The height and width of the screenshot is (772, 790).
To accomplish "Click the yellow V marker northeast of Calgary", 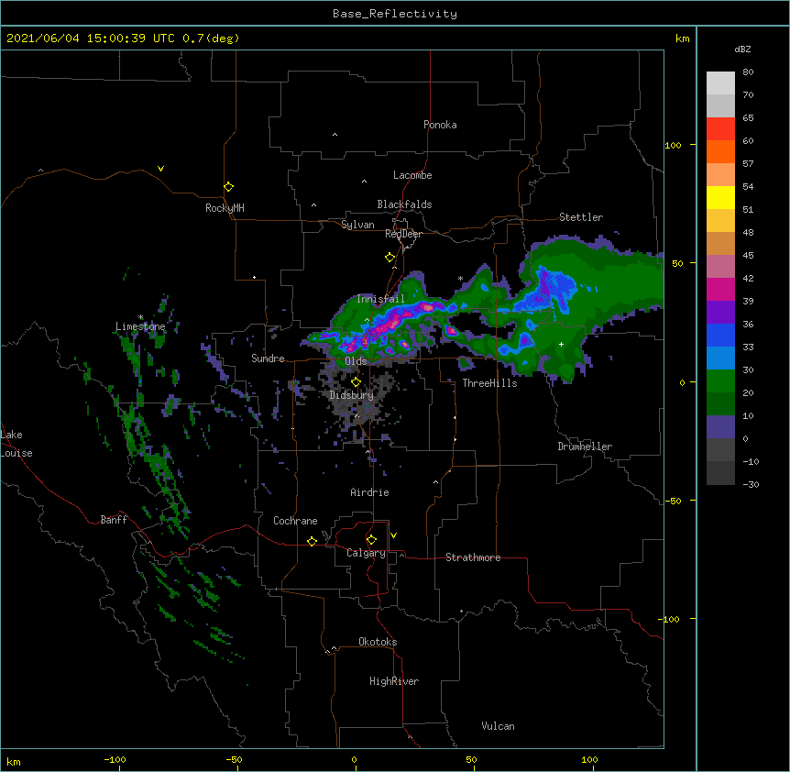I will coord(393,535).
